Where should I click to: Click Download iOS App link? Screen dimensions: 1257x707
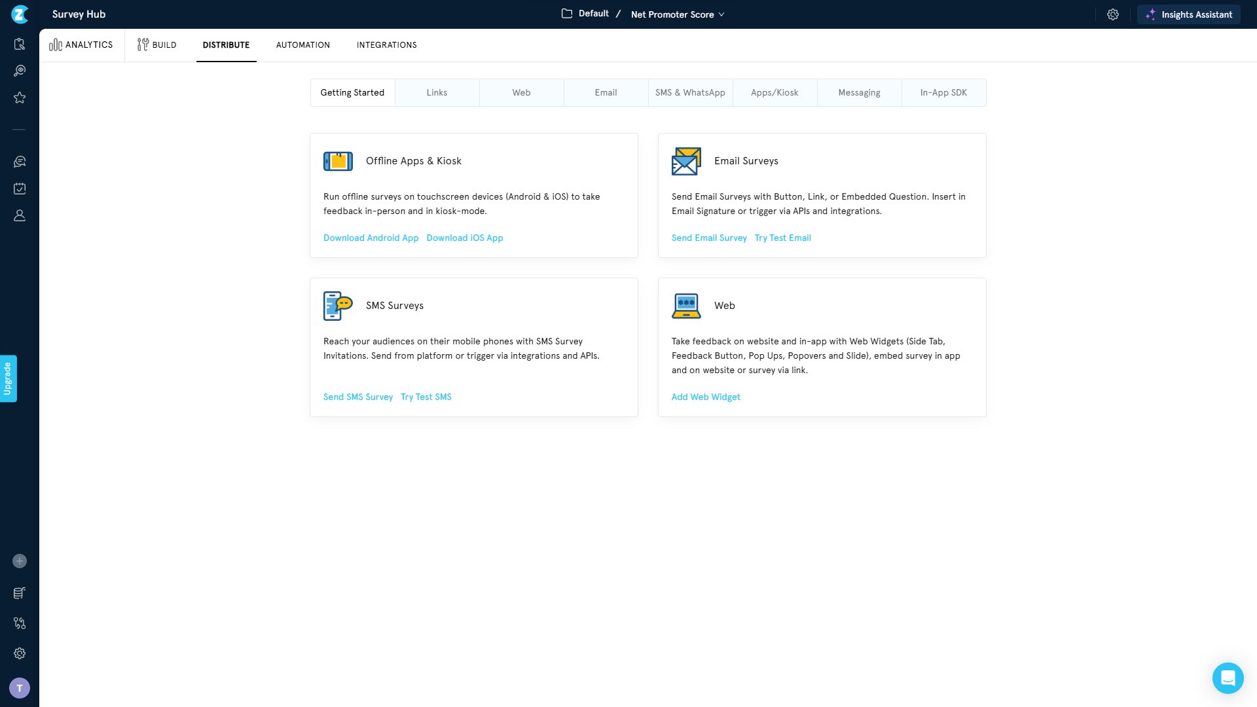tap(465, 238)
